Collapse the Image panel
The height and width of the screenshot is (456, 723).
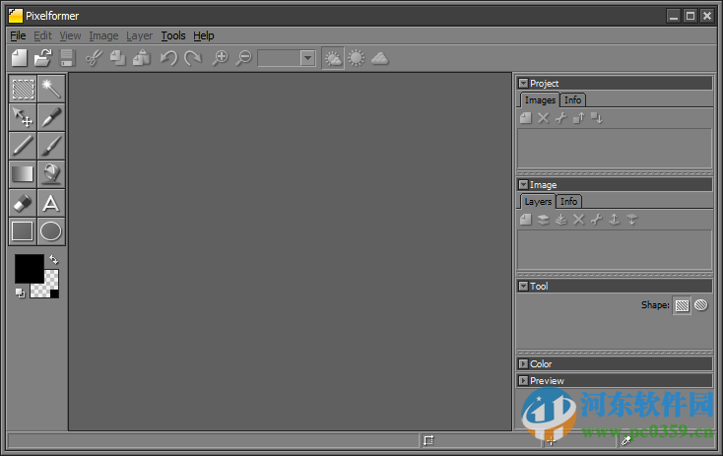(523, 185)
